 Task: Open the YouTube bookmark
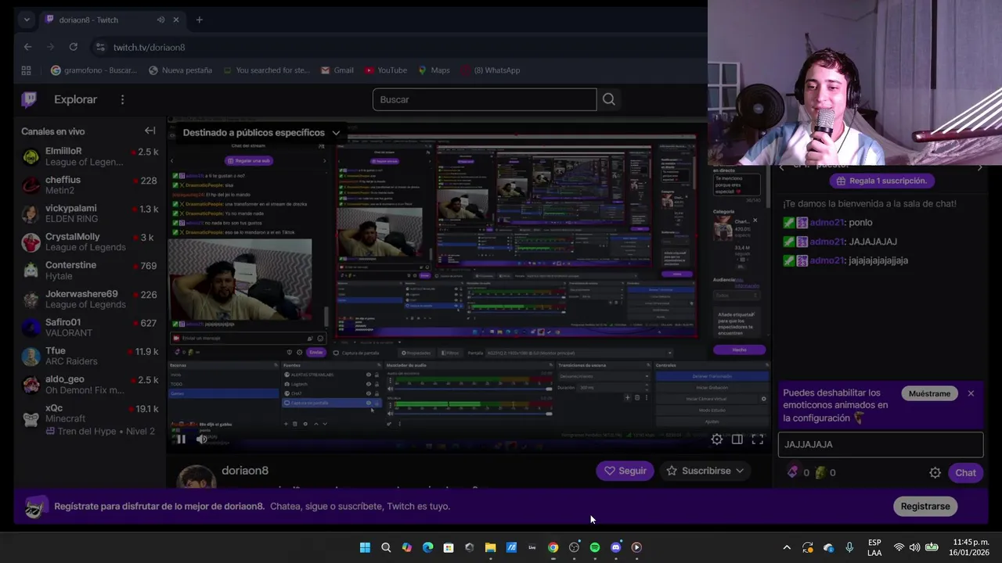point(385,70)
